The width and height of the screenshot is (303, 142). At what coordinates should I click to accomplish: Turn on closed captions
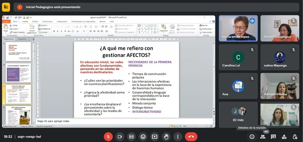click(x=131, y=137)
